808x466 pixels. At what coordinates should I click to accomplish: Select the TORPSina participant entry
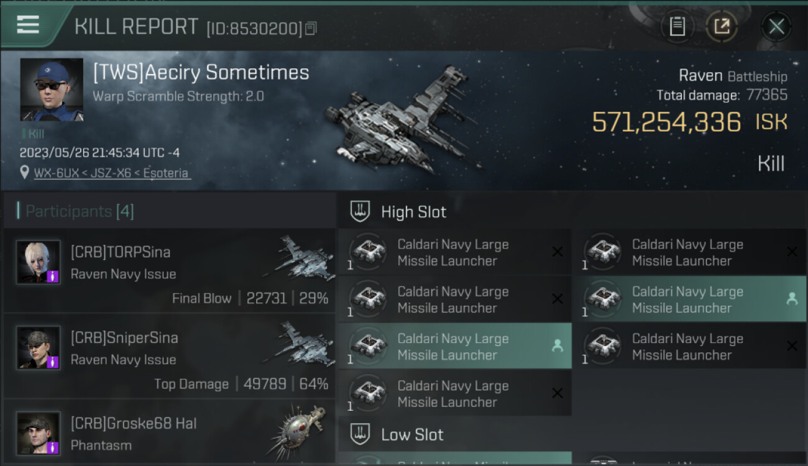click(169, 270)
